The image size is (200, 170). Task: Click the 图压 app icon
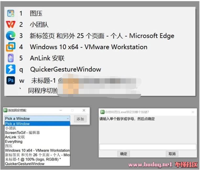(x=11, y=13)
